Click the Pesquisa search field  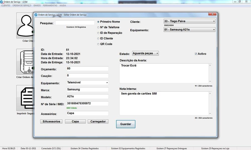coord(75,23)
